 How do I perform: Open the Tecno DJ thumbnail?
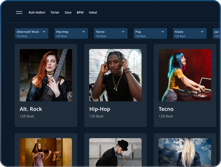tap(185, 75)
